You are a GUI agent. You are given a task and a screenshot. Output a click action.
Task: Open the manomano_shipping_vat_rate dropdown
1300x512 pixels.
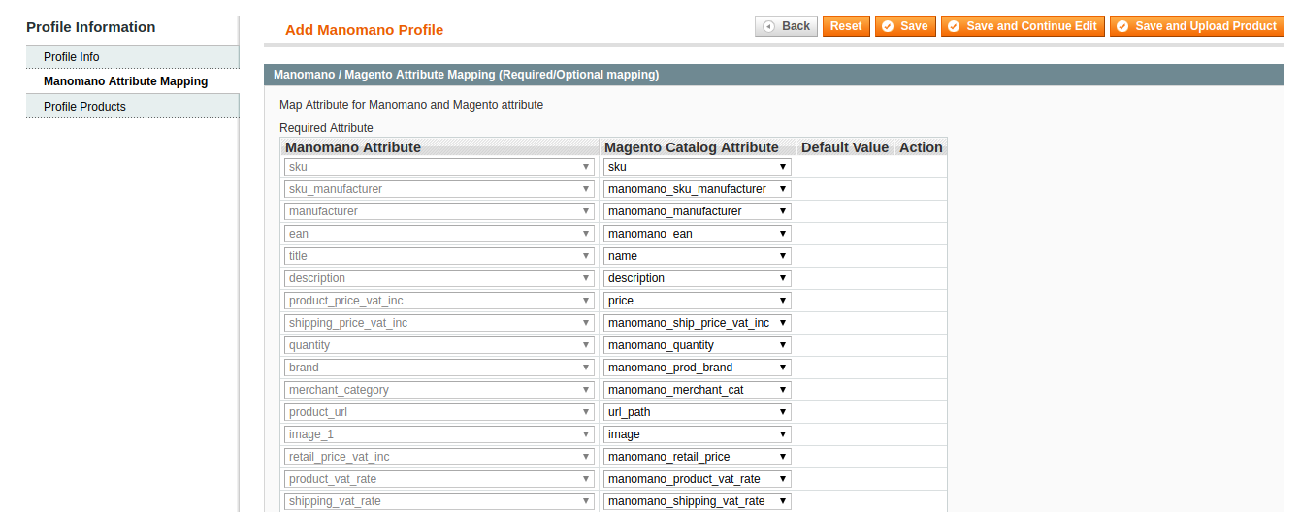(x=698, y=501)
